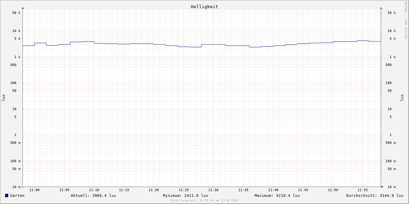Click the 11:15 time axis label
The width and height of the screenshot is (409, 204).
124,190
